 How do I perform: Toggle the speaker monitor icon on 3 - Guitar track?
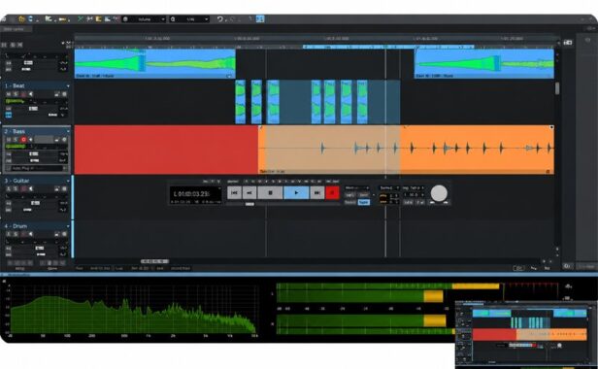pos(31,188)
